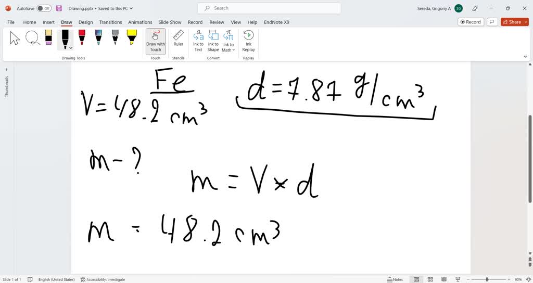Select the arrow Select Objects tool

[15, 38]
